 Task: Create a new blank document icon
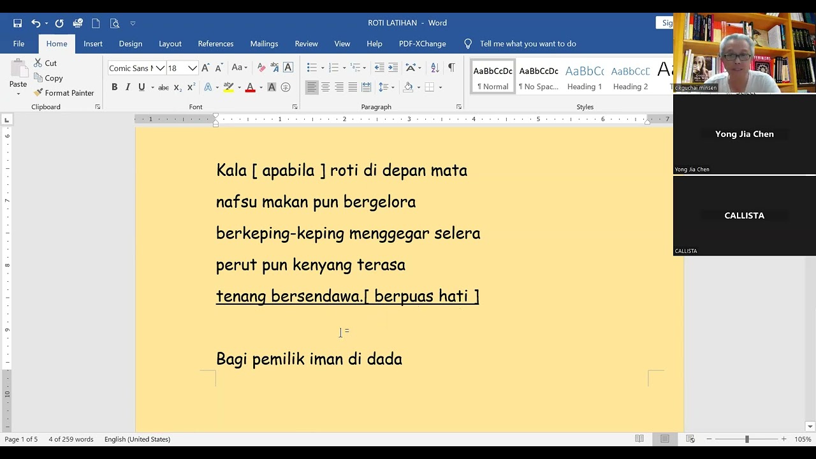coord(96,23)
